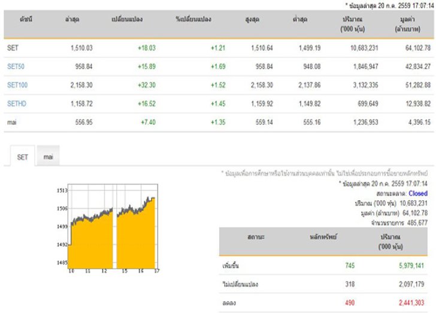Switch to the mai chart tab

48,157
